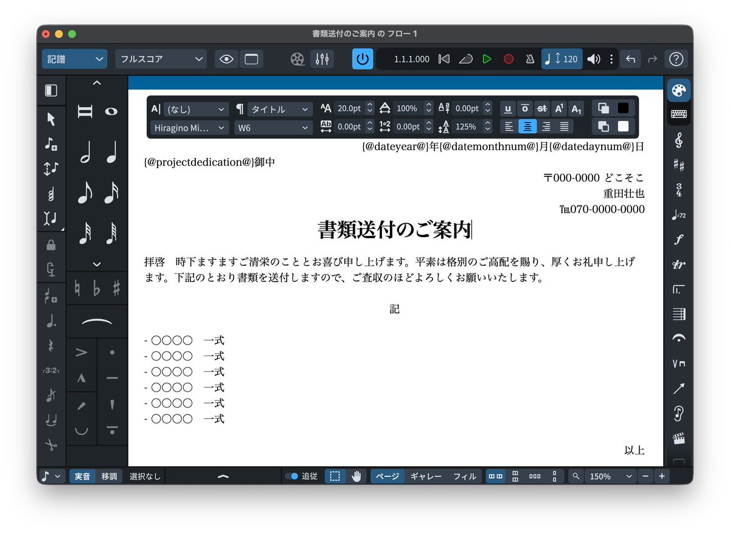Open the タイトル paragraph style dropdown

point(280,109)
